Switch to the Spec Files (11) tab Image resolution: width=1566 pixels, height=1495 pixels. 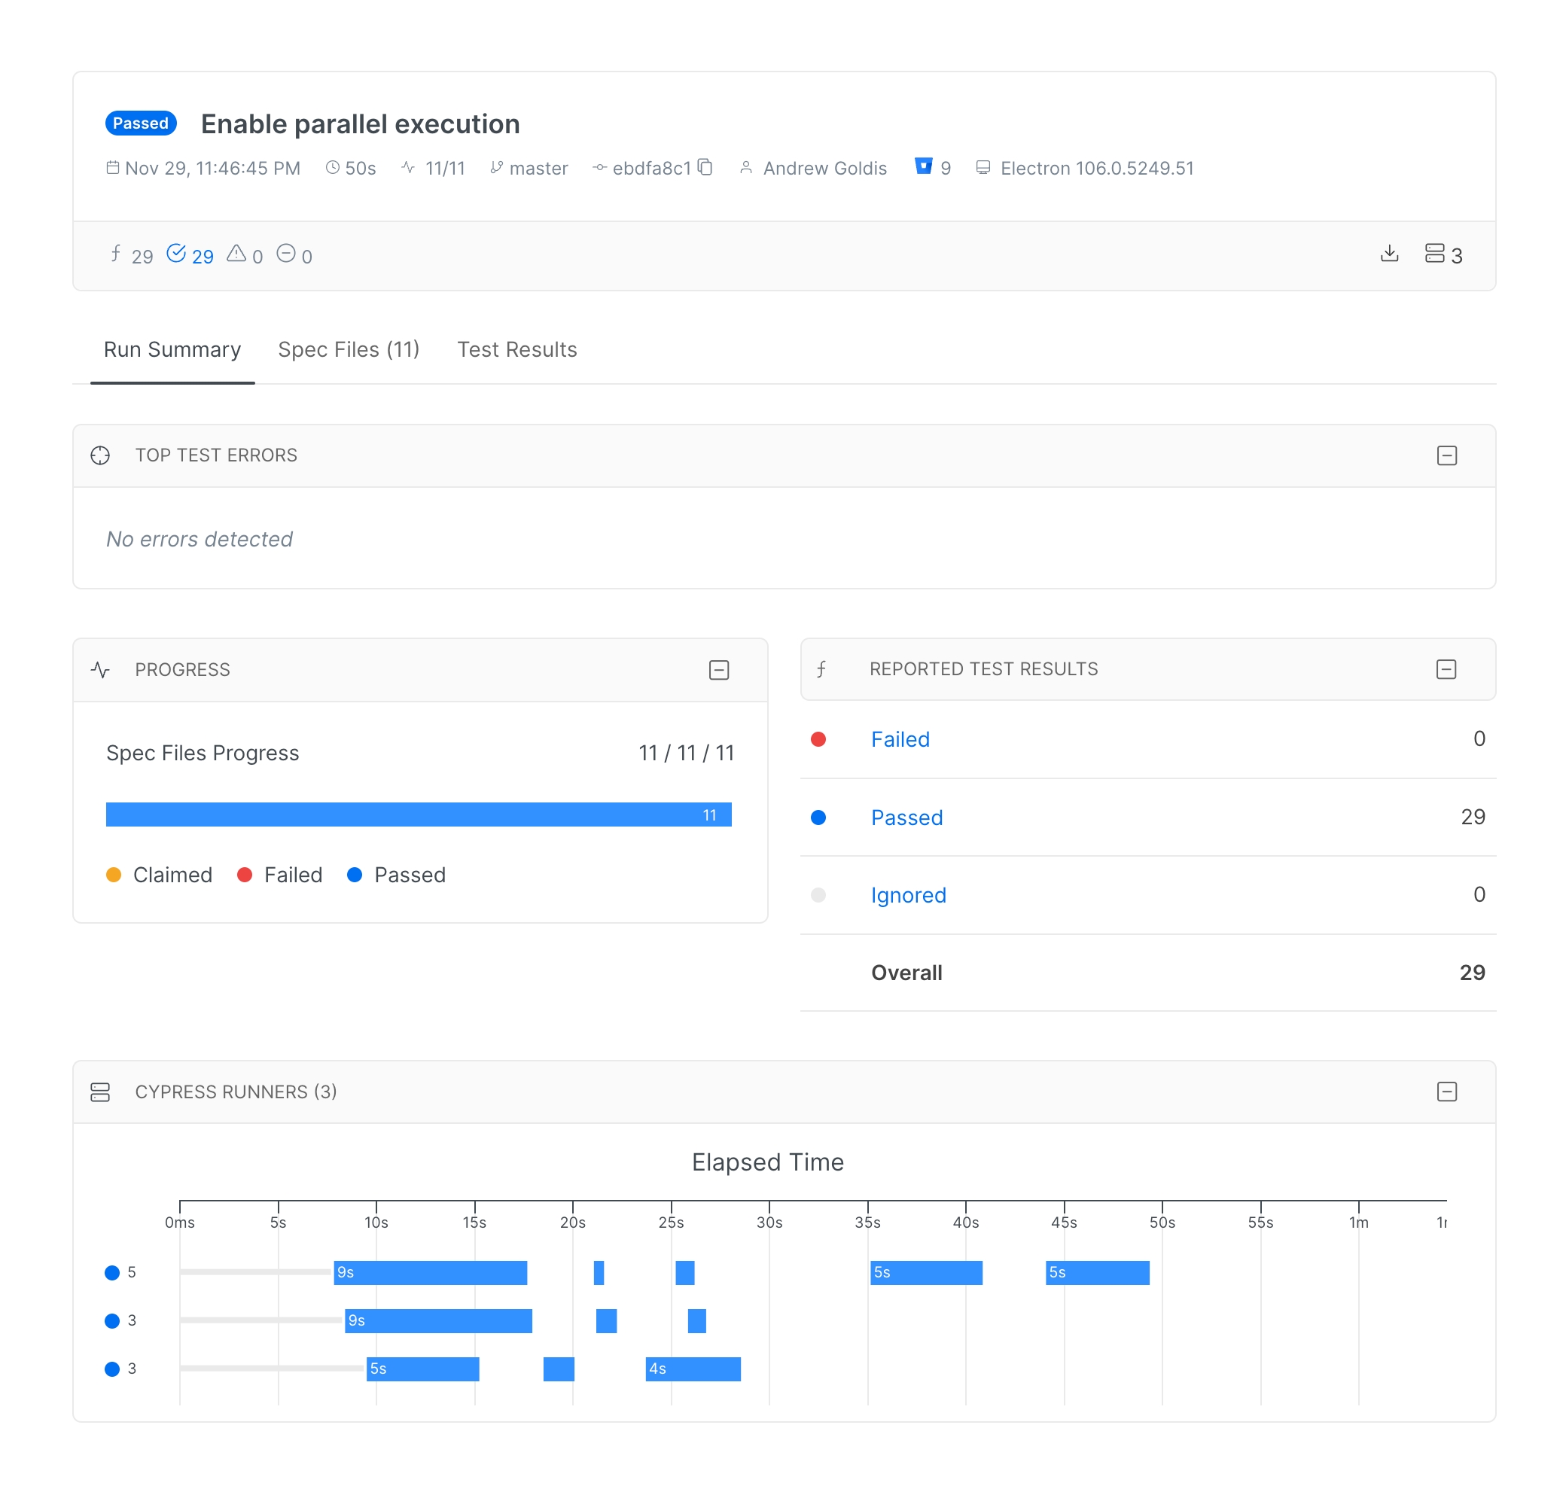click(x=349, y=349)
